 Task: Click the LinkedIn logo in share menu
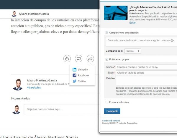(75, 69)
